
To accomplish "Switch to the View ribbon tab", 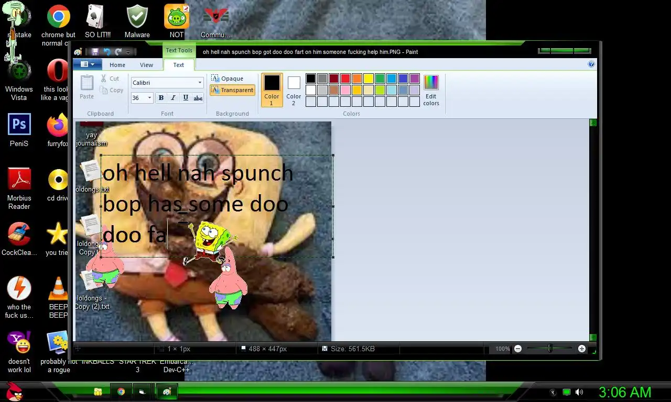I will click(x=146, y=65).
